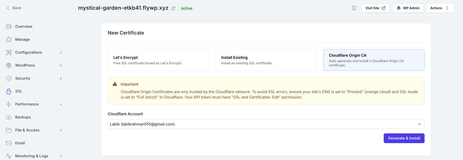463x160 pixels.
Task: Click the Security shield icon
Action: click(9, 78)
